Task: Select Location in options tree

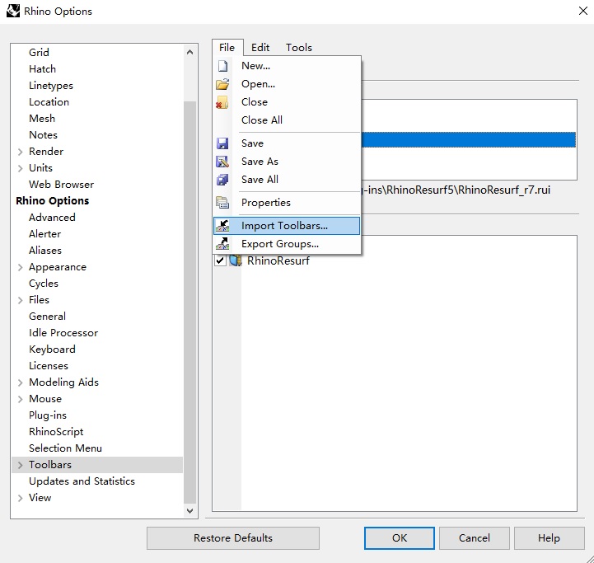Action: click(x=49, y=102)
